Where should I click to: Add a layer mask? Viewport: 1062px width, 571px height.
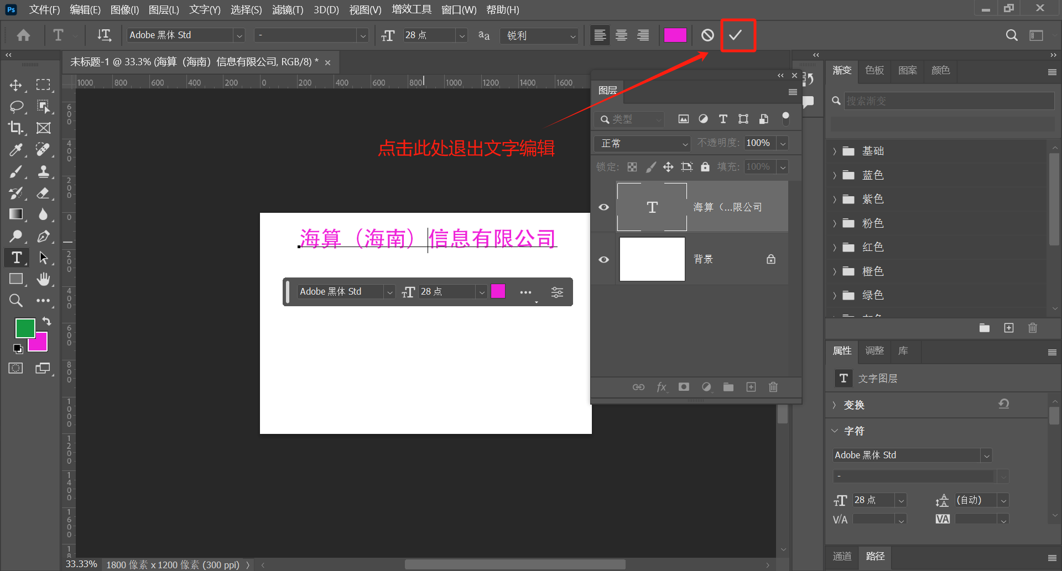click(x=684, y=387)
